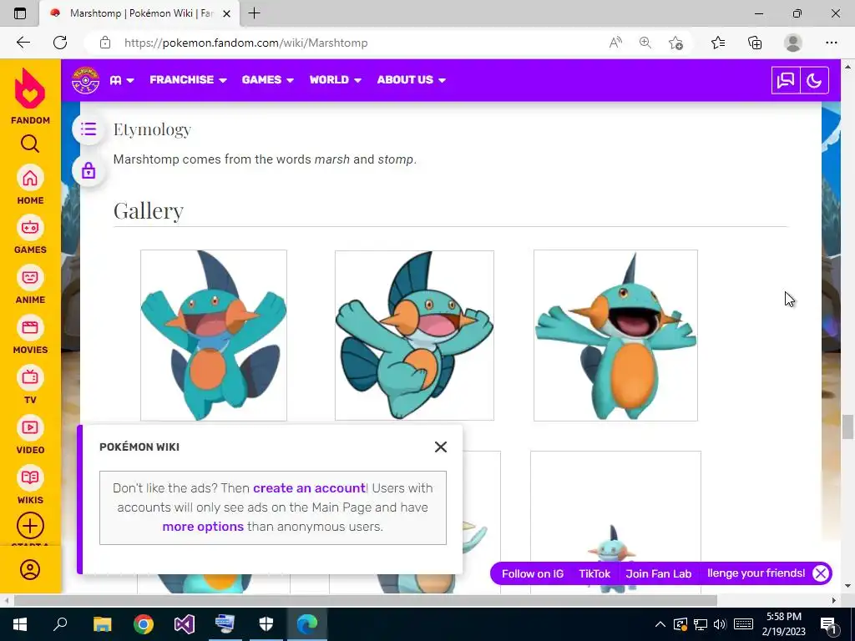
Task: Close the Marshtomp browser tab
Action: coord(227,13)
